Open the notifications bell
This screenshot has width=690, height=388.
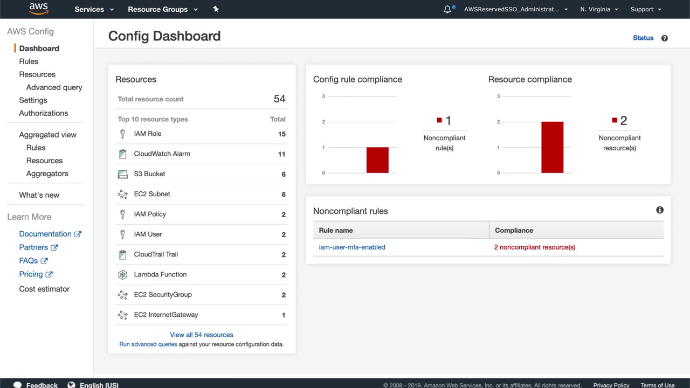[x=447, y=9]
